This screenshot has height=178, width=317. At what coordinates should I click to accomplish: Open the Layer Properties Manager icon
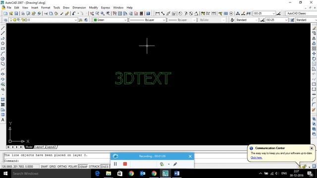5,20
